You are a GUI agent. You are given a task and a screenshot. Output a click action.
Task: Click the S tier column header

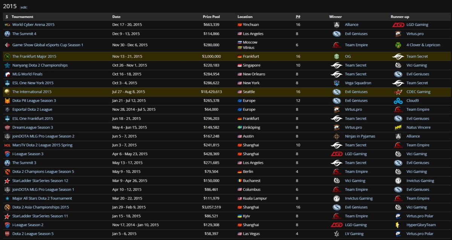coord(7,17)
